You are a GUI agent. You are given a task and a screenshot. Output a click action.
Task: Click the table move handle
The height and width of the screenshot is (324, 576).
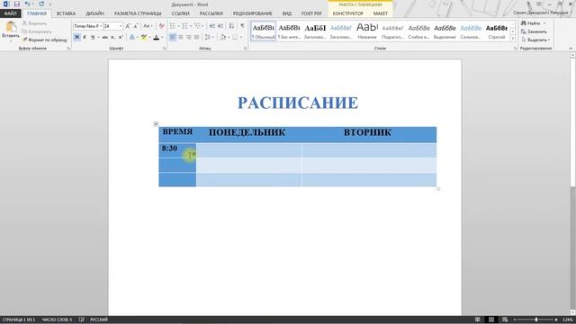coord(156,124)
